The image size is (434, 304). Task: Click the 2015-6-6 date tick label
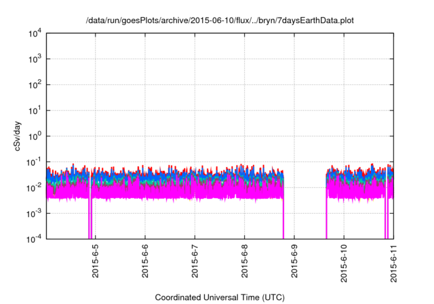144,261
